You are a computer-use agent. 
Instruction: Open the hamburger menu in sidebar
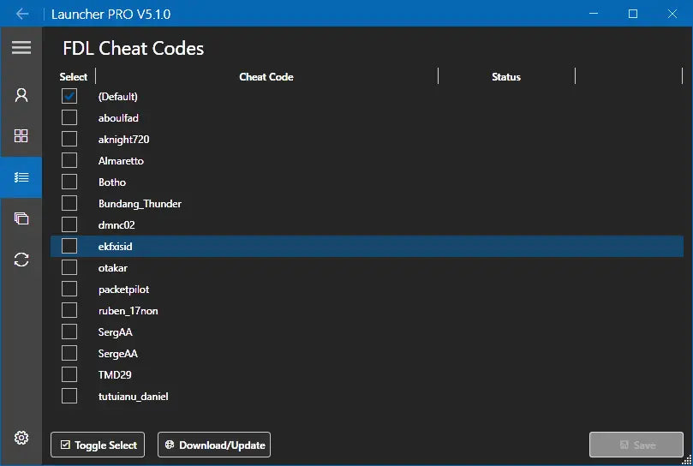[21, 48]
